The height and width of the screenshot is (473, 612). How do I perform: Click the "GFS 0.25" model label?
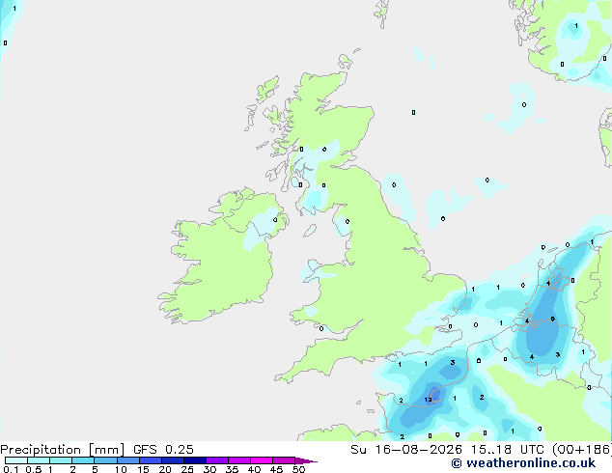pos(163,450)
